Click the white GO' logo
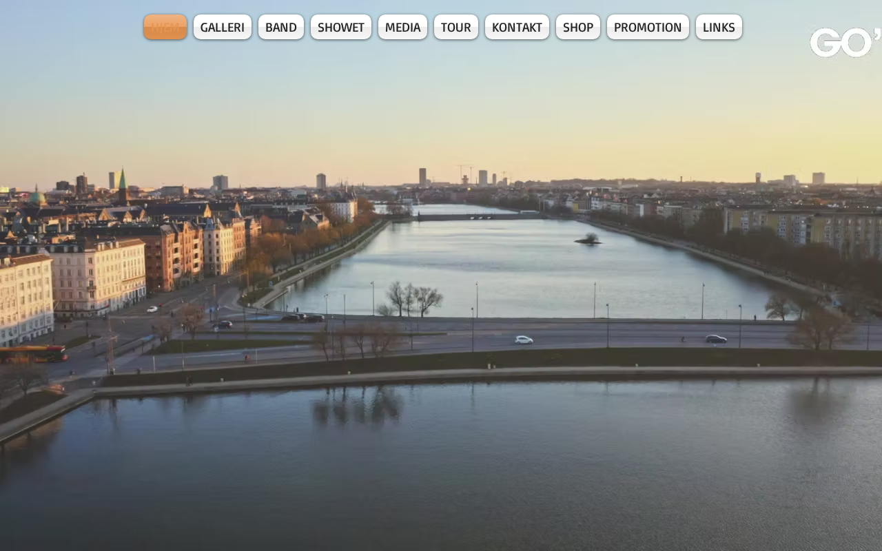The height and width of the screenshot is (551, 882). click(845, 42)
